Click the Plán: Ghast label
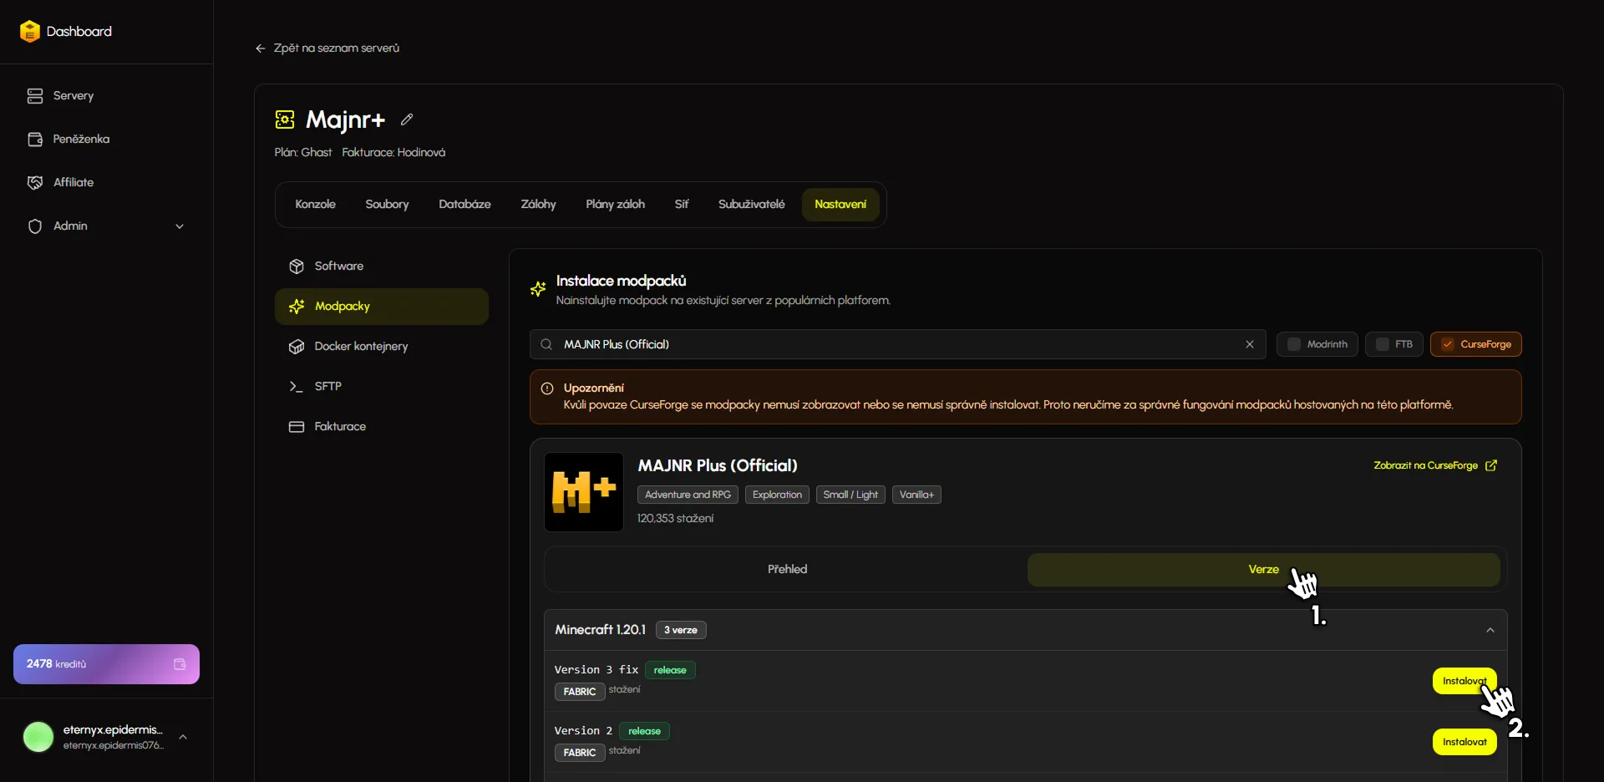 pyautogui.click(x=303, y=153)
